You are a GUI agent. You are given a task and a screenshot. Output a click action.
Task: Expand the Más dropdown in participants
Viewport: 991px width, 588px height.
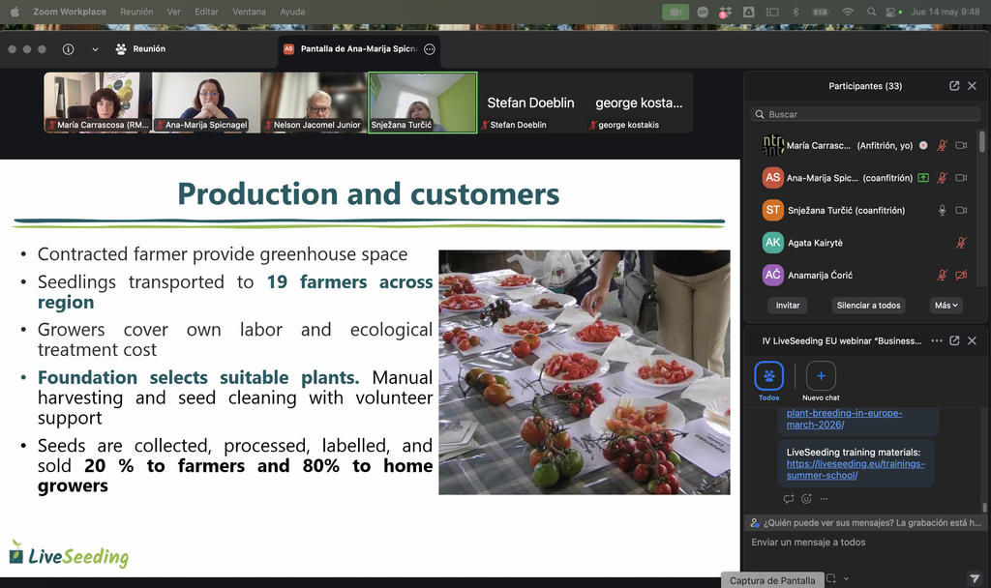pos(946,305)
